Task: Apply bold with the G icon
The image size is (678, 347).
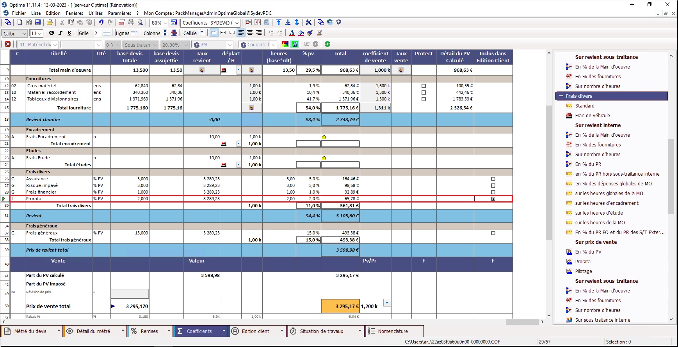Action: coord(52,33)
